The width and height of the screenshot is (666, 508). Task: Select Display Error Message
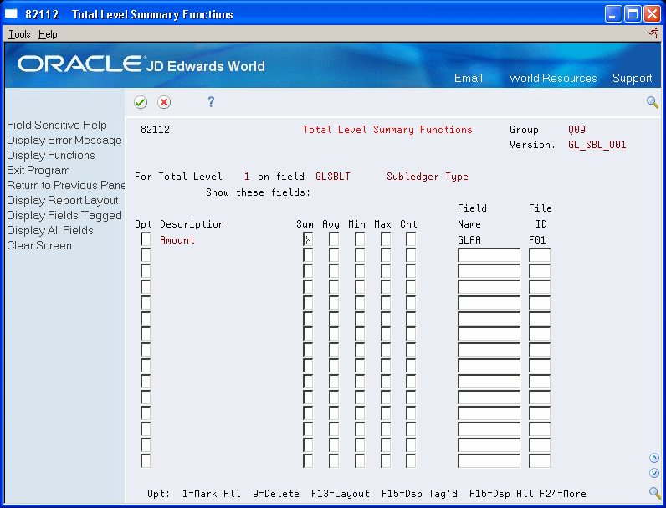(x=64, y=140)
